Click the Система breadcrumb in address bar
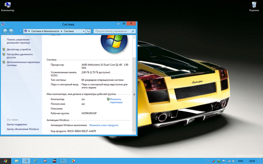 (69, 31)
